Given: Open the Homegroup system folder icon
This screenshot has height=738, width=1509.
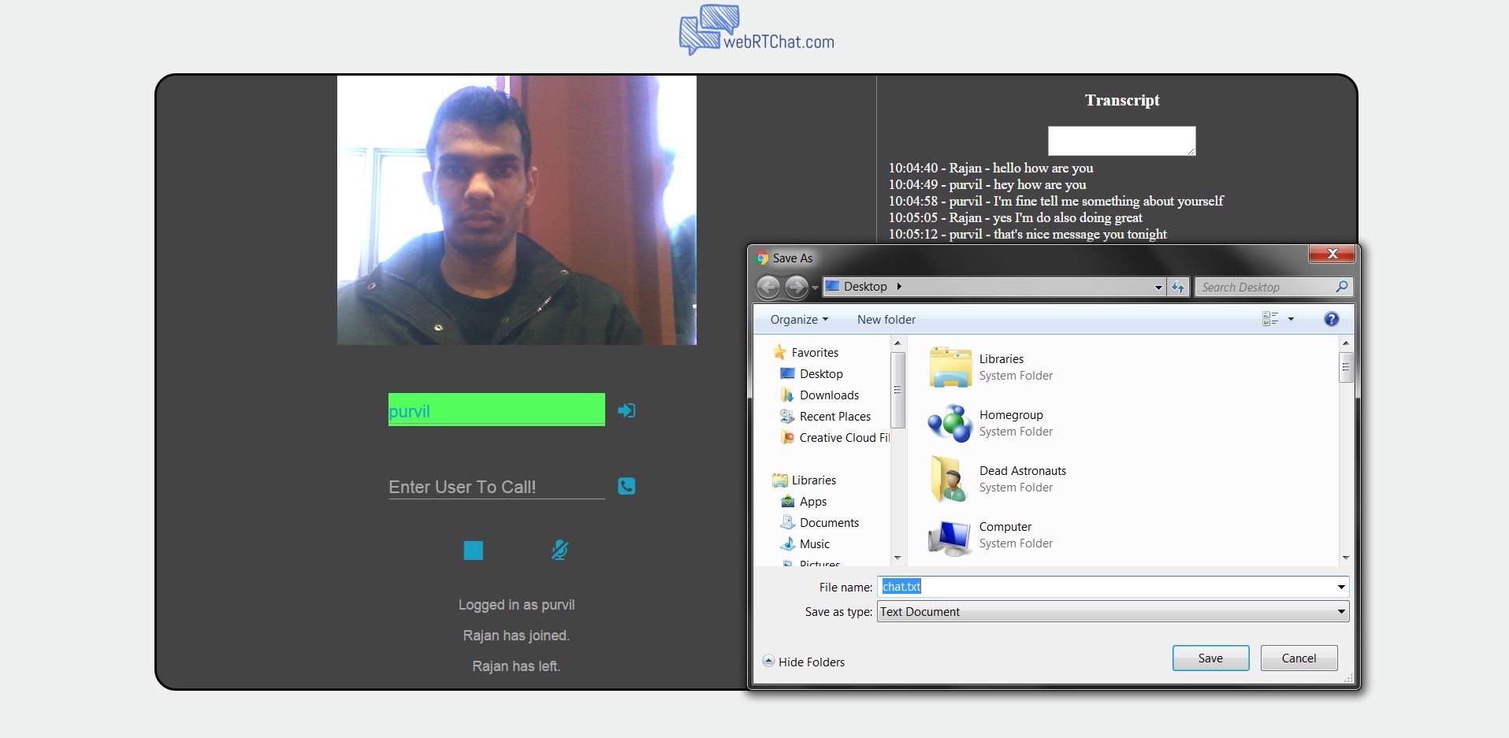Looking at the screenshot, I should [x=950, y=423].
